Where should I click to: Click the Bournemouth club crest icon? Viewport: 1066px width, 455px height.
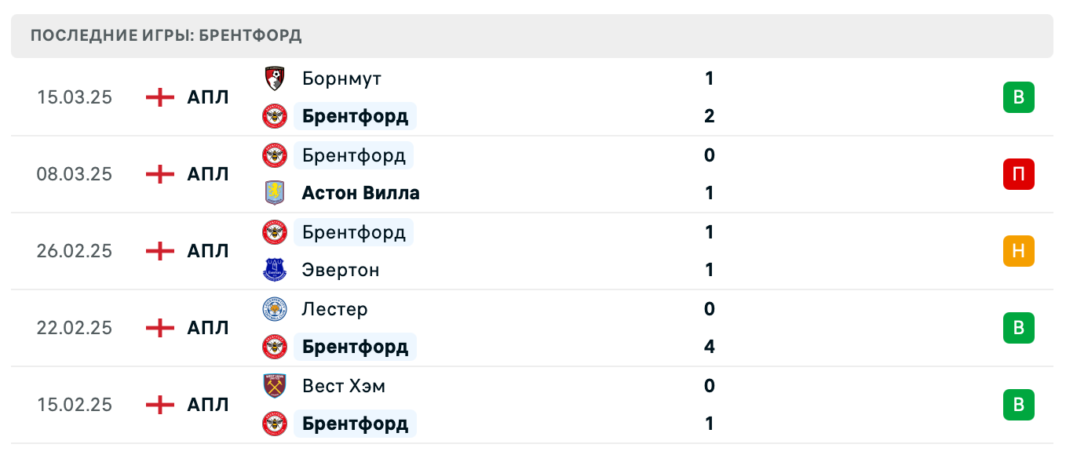point(274,78)
